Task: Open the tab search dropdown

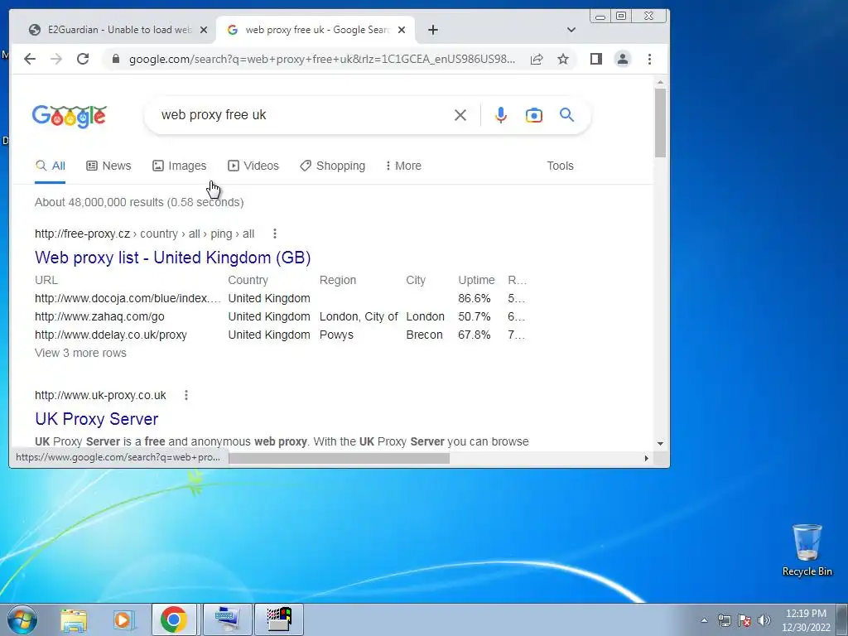Action: pos(571,30)
